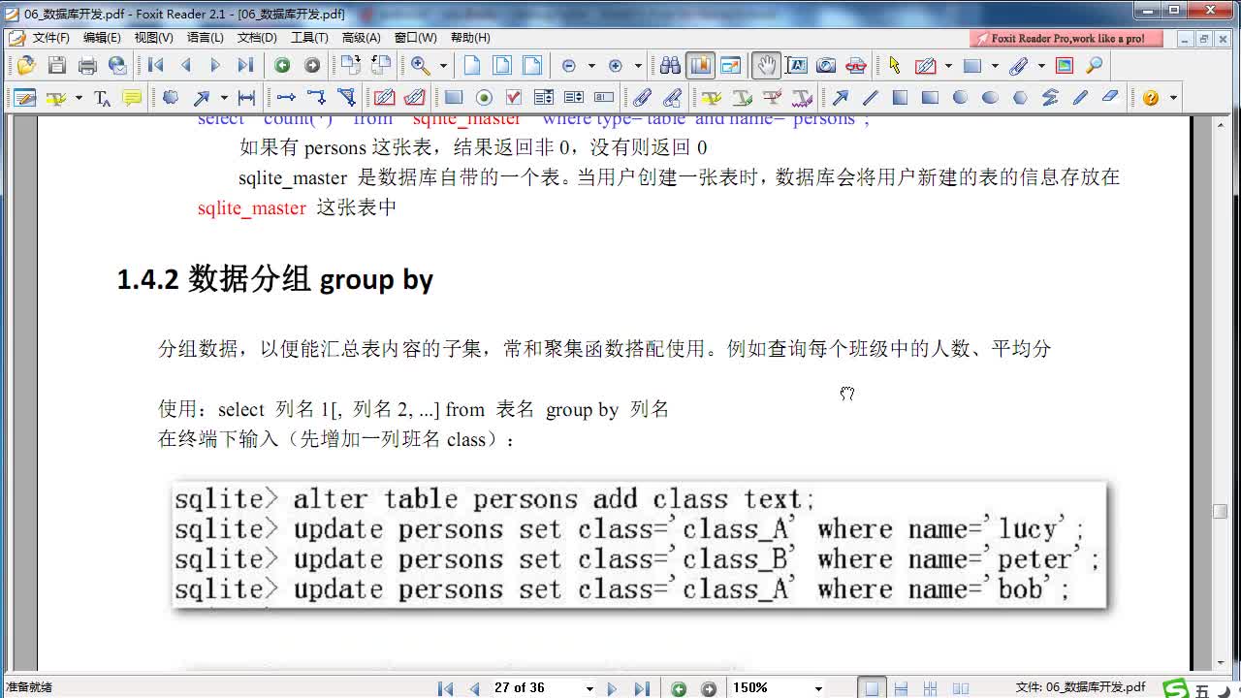This screenshot has width=1241, height=698.
Task: Select the Select Text tool
Action: click(796, 65)
